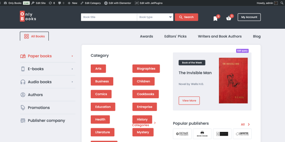Click the Only Books site logo
Screen dimensions: 285x142
pos(28,16)
